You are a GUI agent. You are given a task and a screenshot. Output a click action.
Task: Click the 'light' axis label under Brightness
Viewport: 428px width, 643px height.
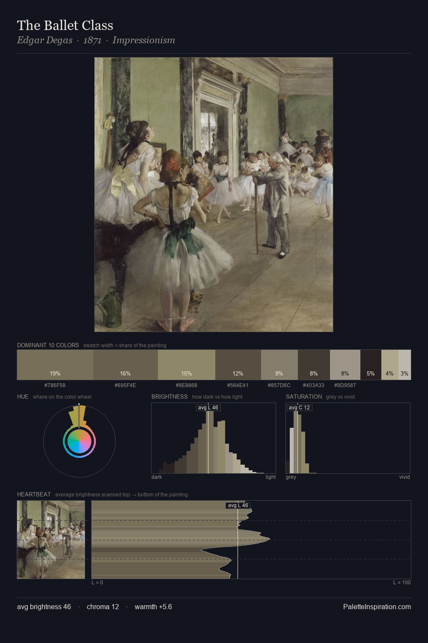[270, 477]
